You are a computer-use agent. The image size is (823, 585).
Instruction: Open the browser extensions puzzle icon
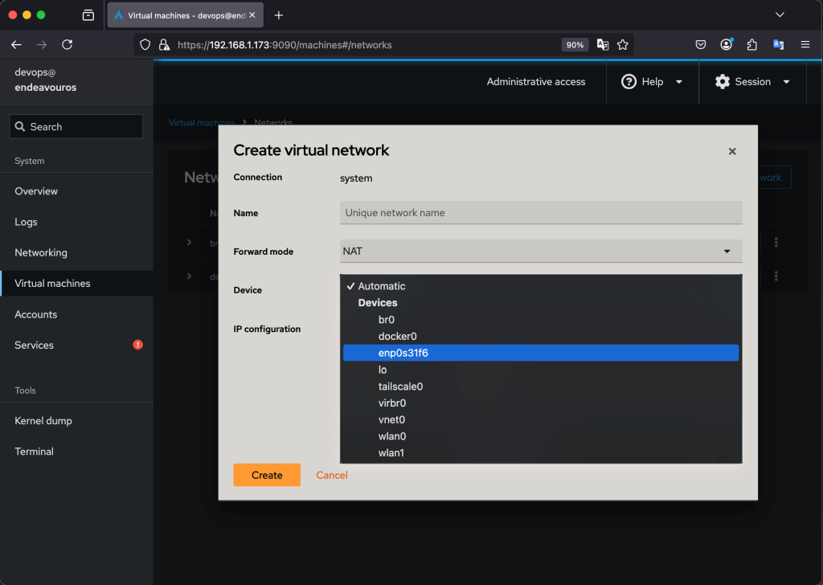pyautogui.click(x=752, y=45)
